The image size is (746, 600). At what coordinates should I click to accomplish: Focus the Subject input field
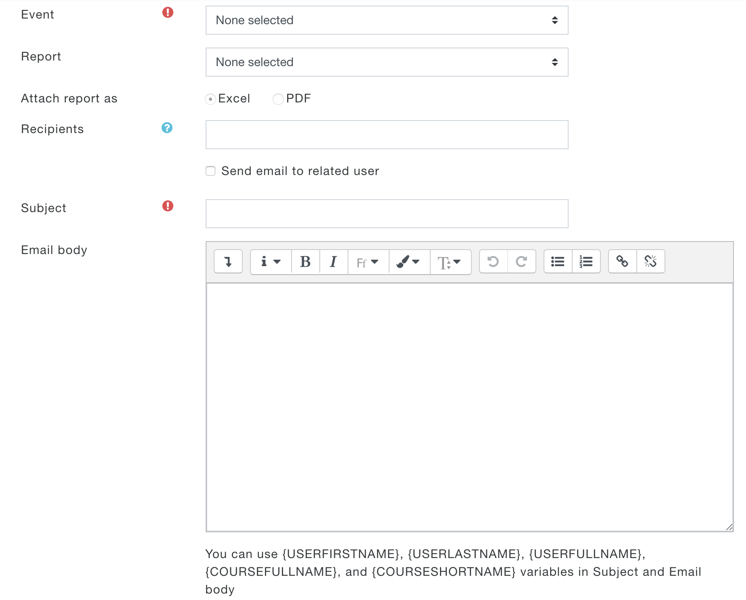tap(387, 214)
